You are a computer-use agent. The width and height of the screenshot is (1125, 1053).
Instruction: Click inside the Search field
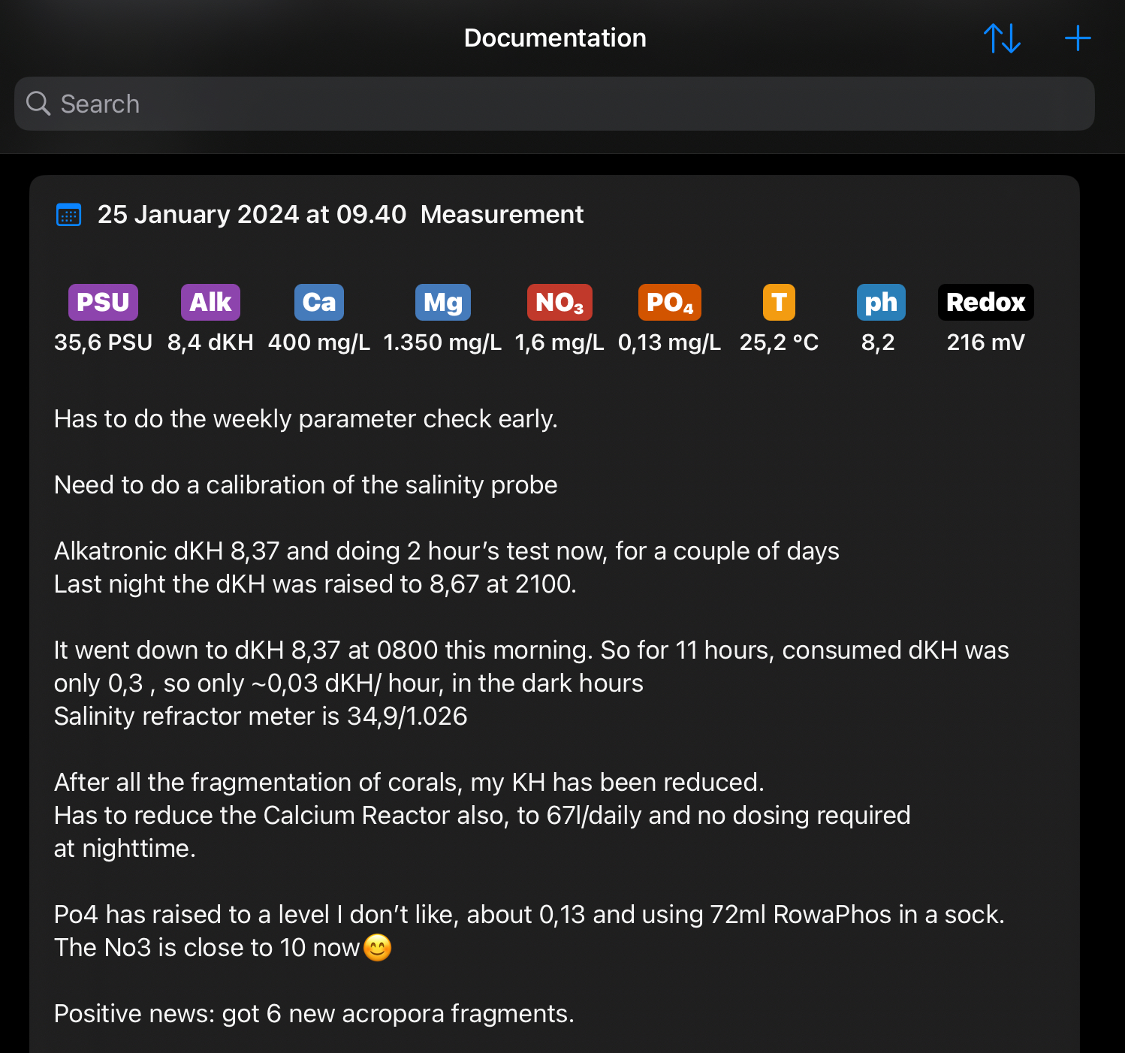tap(554, 104)
